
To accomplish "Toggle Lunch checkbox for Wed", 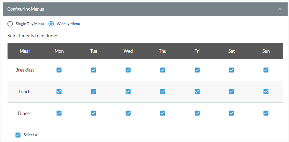I will [128, 92].
